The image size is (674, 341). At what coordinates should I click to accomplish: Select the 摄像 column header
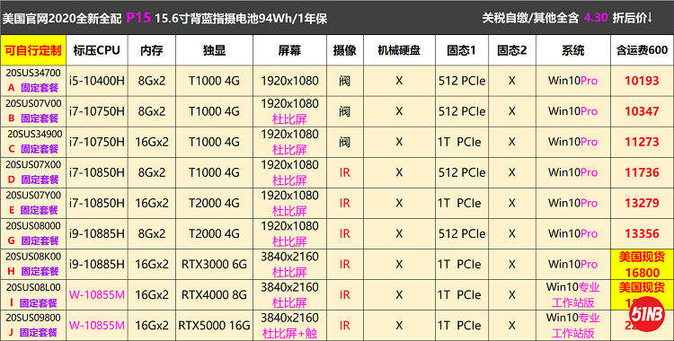345,50
